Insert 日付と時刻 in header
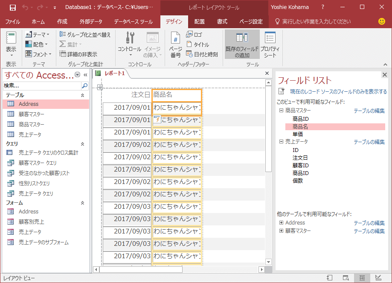This screenshot has width=392, height=283. 202,54
